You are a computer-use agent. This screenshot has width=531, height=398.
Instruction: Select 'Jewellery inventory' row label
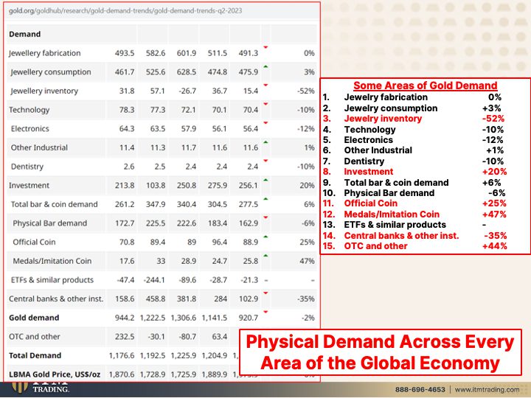tap(44, 91)
